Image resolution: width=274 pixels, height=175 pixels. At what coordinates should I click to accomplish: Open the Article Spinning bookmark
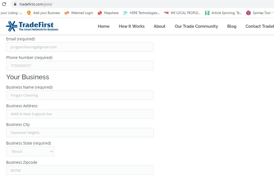click(x=223, y=13)
